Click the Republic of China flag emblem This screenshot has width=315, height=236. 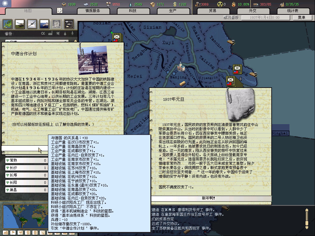tap(5, 4)
